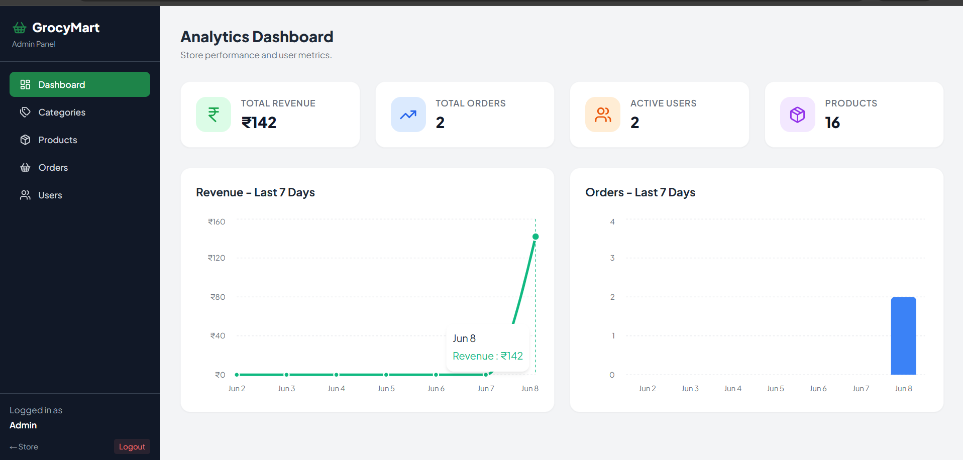Follow the back to Store link
The height and width of the screenshot is (460, 963).
tap(24, 446)
